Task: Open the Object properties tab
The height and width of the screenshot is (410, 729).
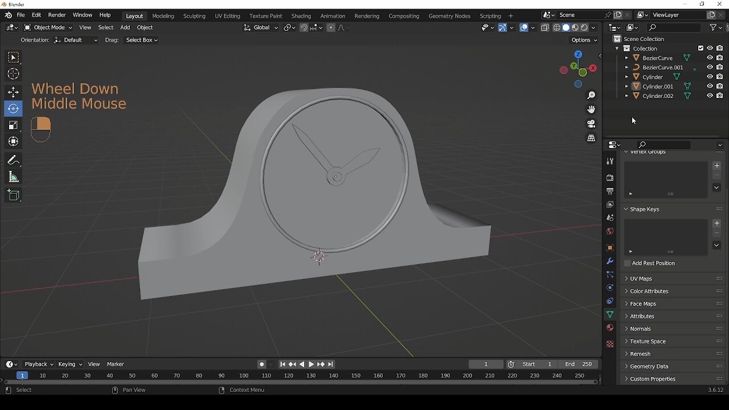Action: pyautogui.click(x=610, y=248)
